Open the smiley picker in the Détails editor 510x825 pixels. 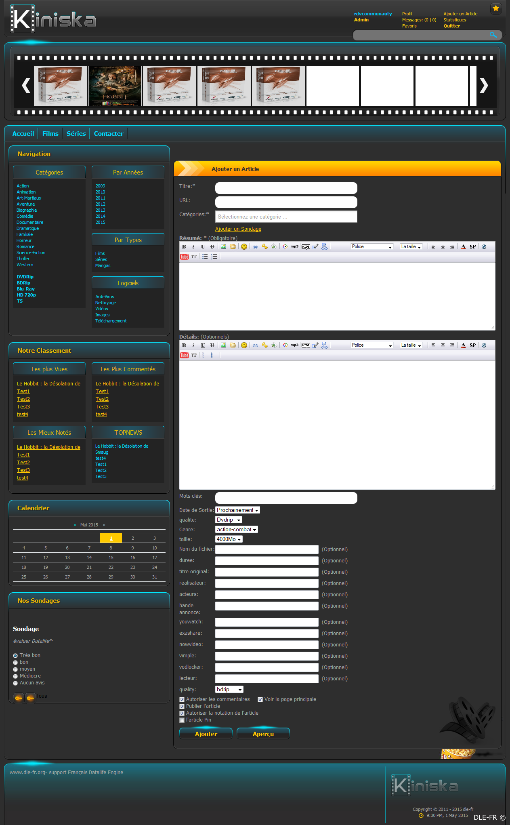[x=244, y=345]
